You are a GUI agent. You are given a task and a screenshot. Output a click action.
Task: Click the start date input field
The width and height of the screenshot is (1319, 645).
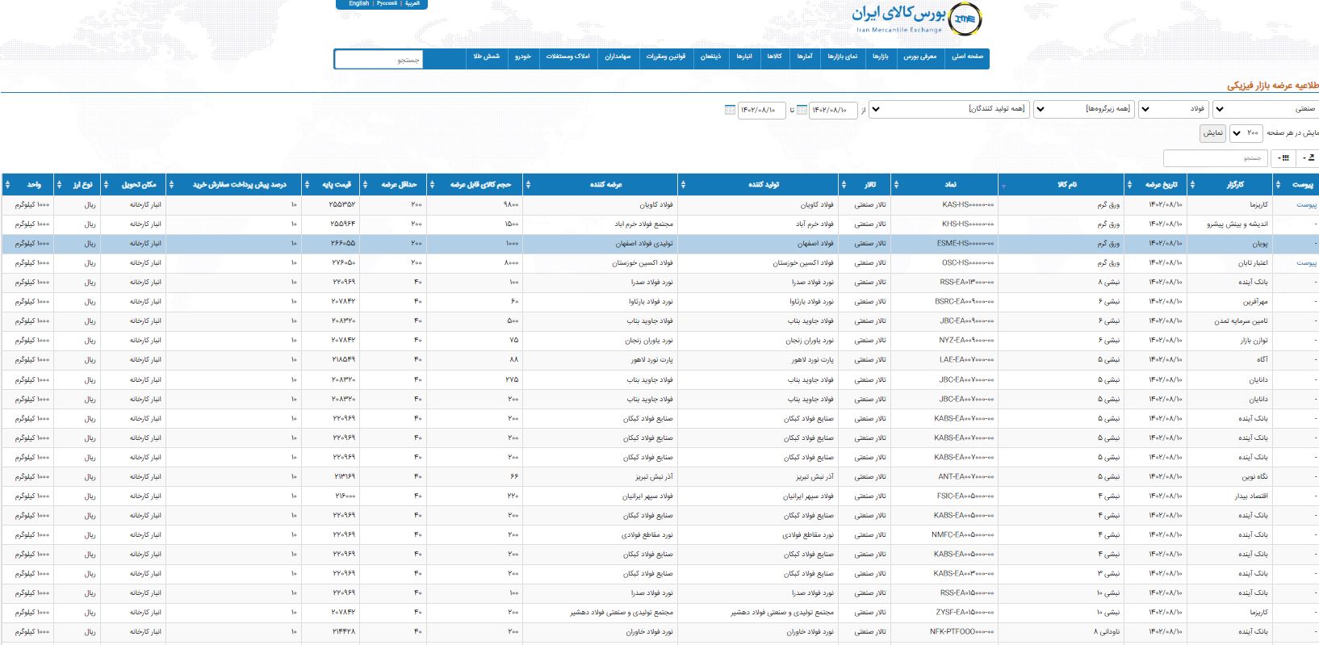click(x=833, y=110)
